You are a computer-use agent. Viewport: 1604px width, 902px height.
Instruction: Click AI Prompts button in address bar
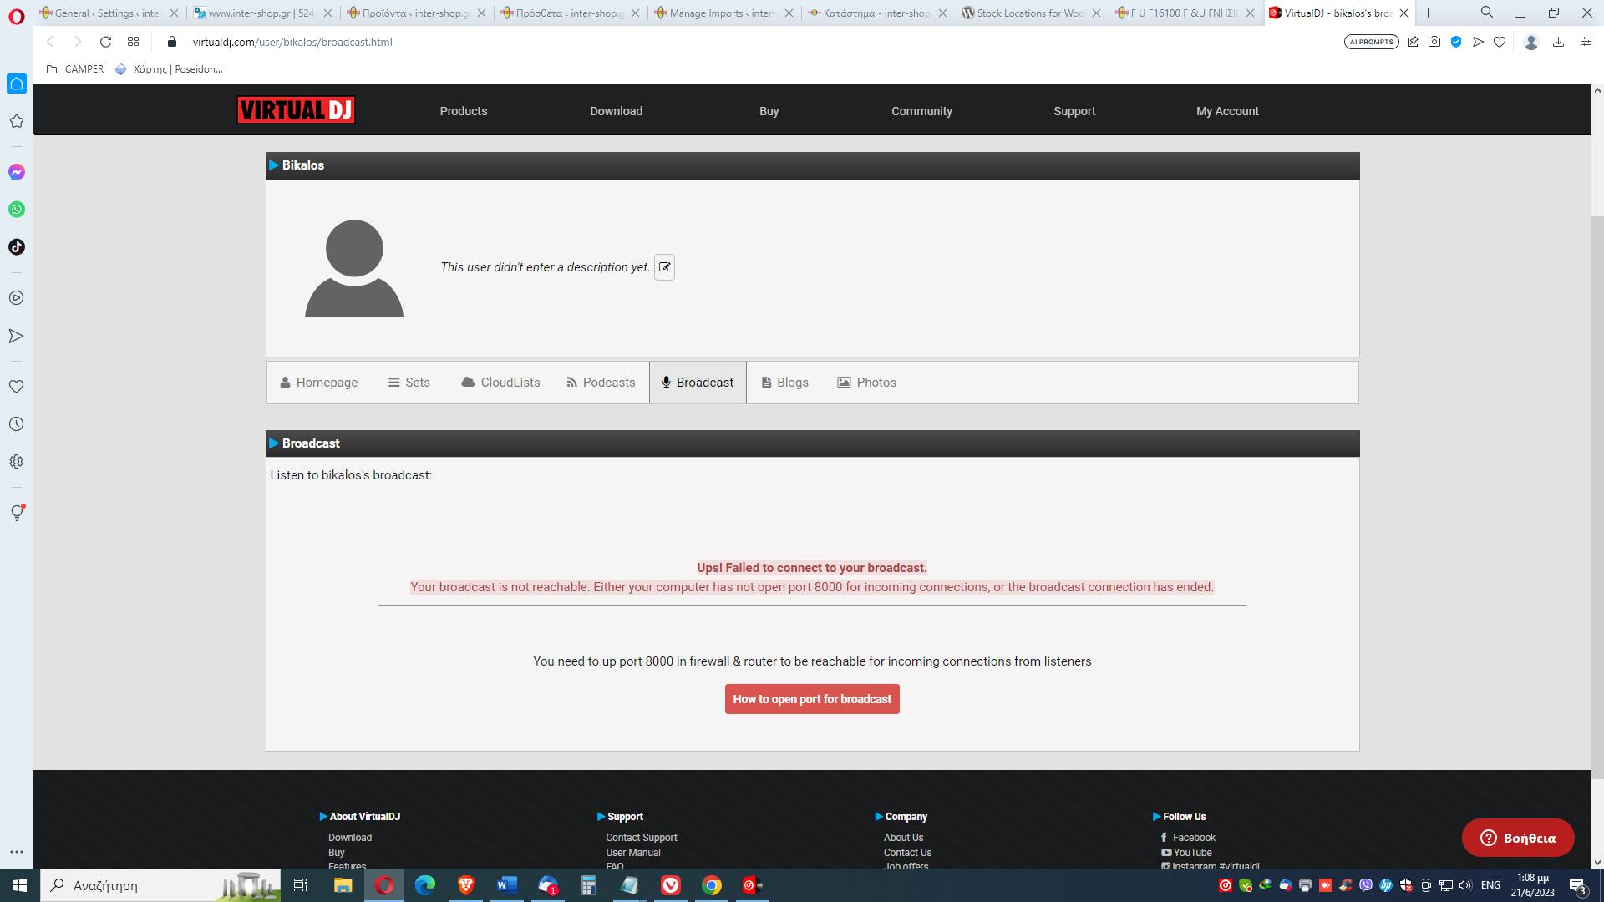(x=1372, y=42)
